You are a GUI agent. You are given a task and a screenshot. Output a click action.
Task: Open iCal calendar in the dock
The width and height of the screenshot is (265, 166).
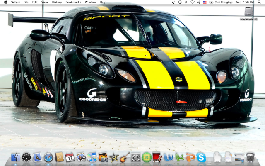pos(70,157)
